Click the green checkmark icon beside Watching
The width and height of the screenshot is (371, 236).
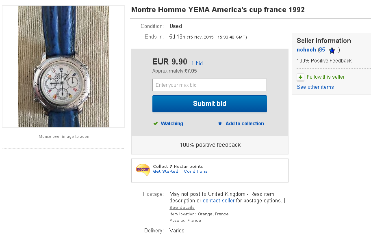(155, 124)
